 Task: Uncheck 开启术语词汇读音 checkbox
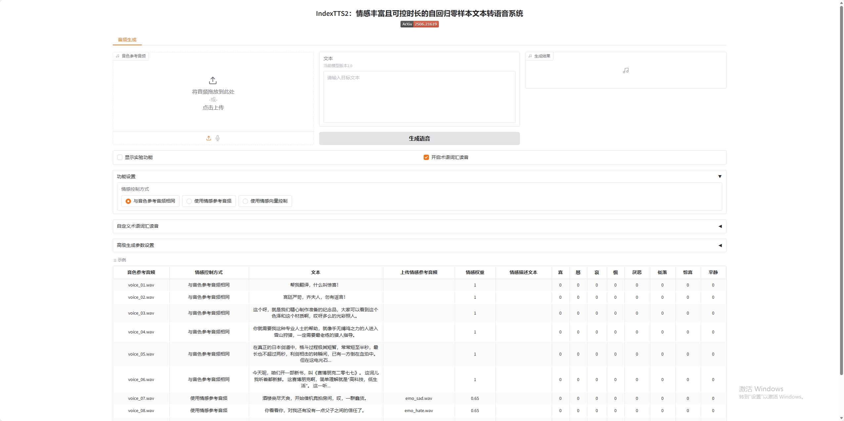pos(426,157)
